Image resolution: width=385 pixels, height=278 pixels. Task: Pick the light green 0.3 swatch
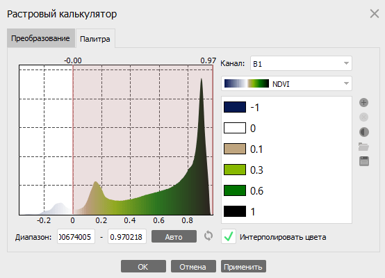tap(235, 170)
